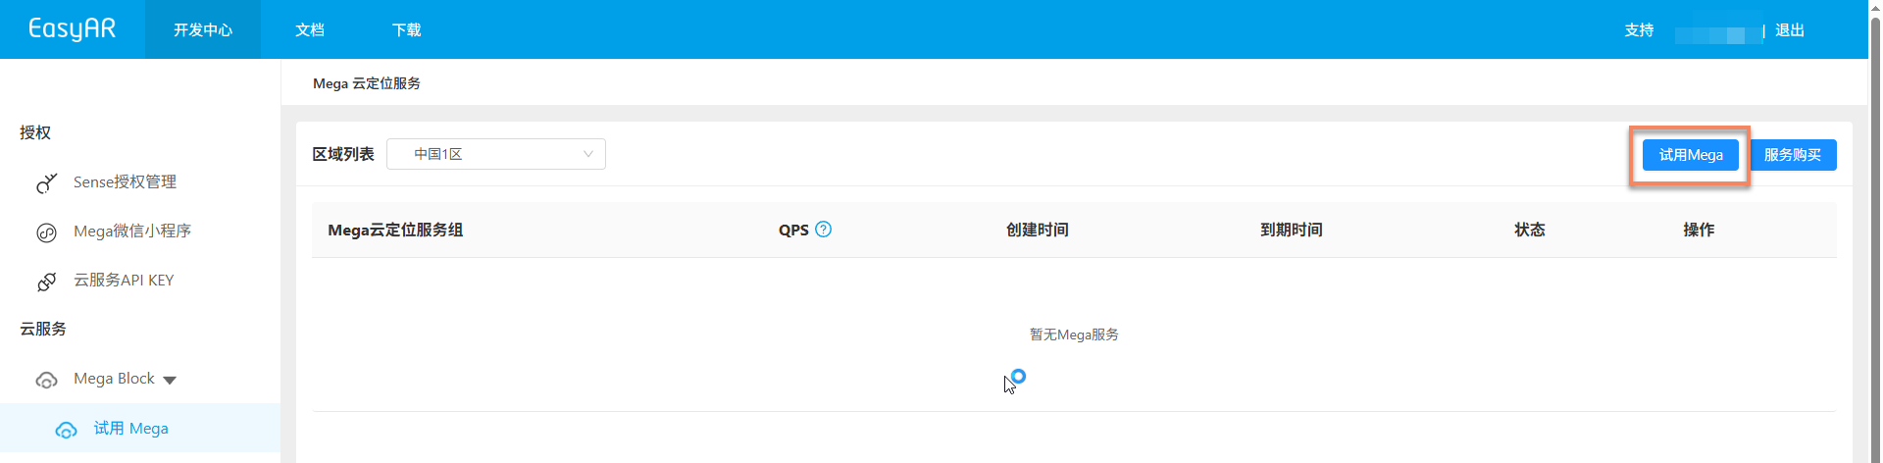Click the 试用 Mega cloud icon
The width and height of the screenshot is (1883, 463).
pyautogui.click(x=66, y=430)
